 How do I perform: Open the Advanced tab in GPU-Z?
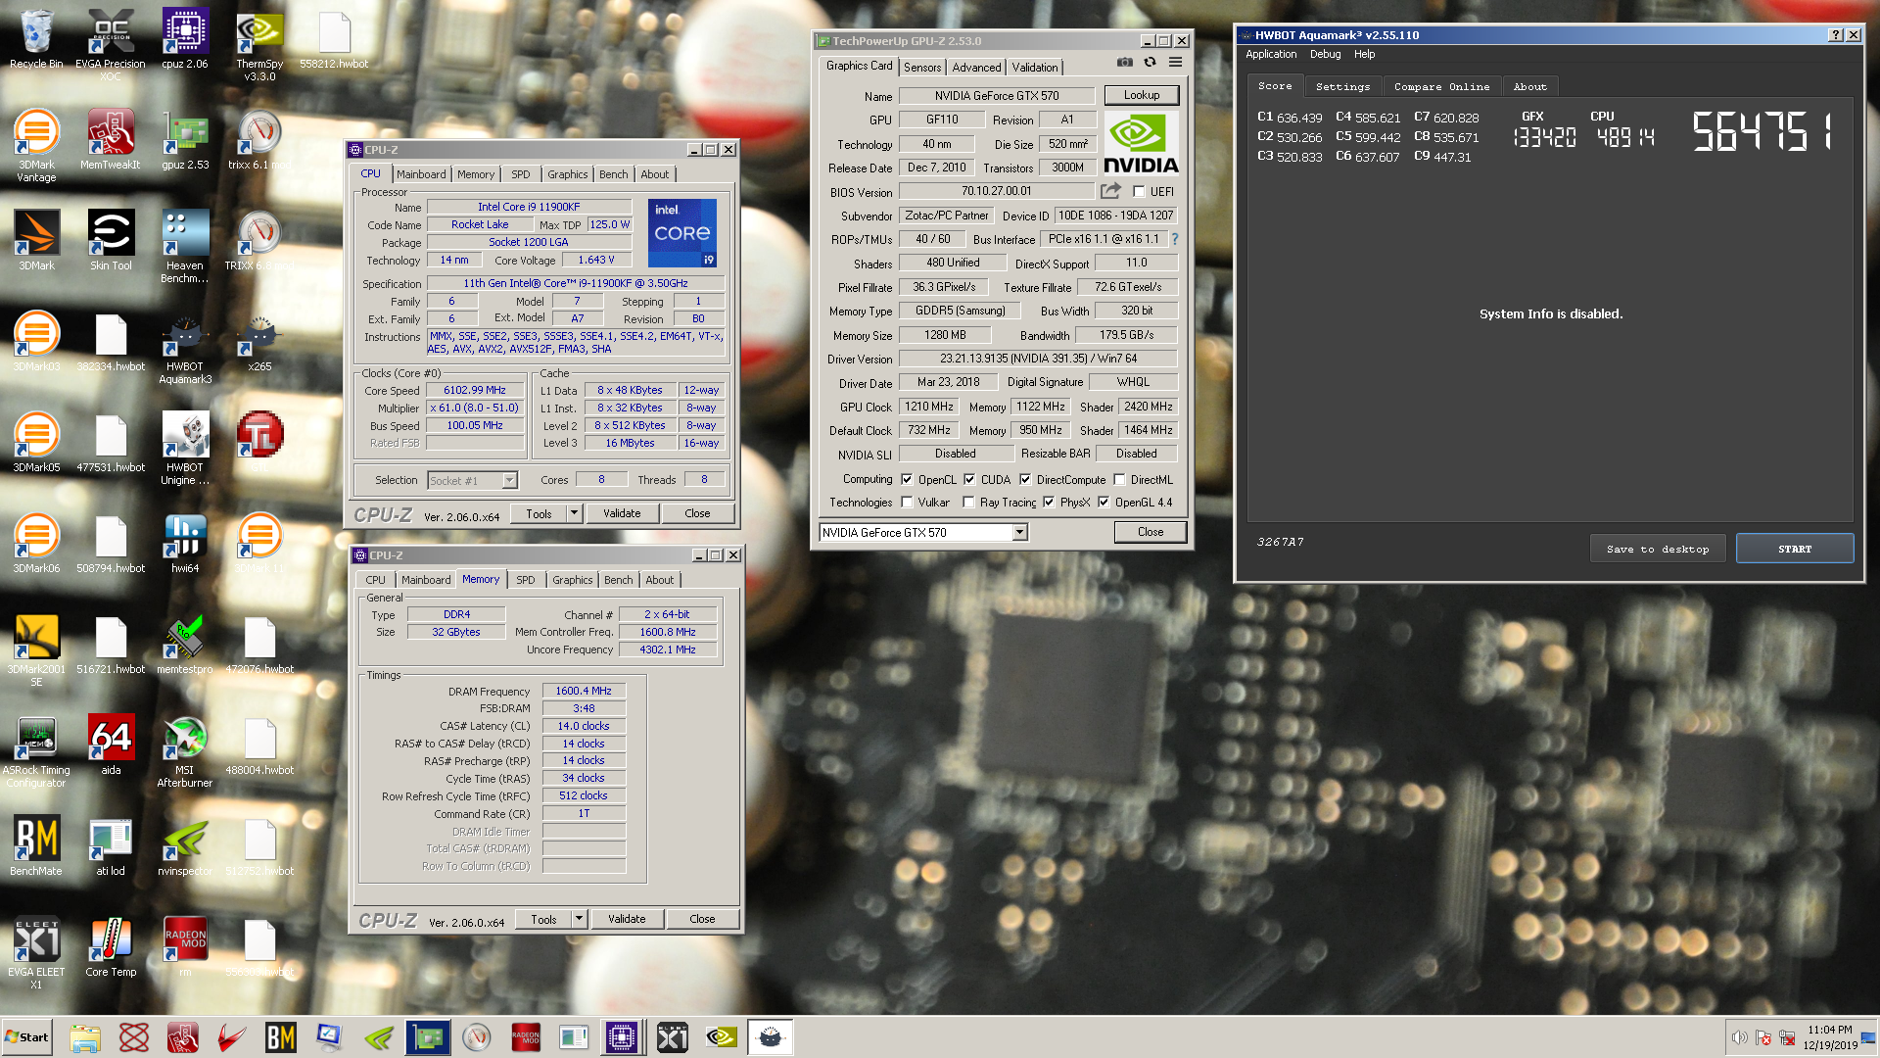[977, 68]
